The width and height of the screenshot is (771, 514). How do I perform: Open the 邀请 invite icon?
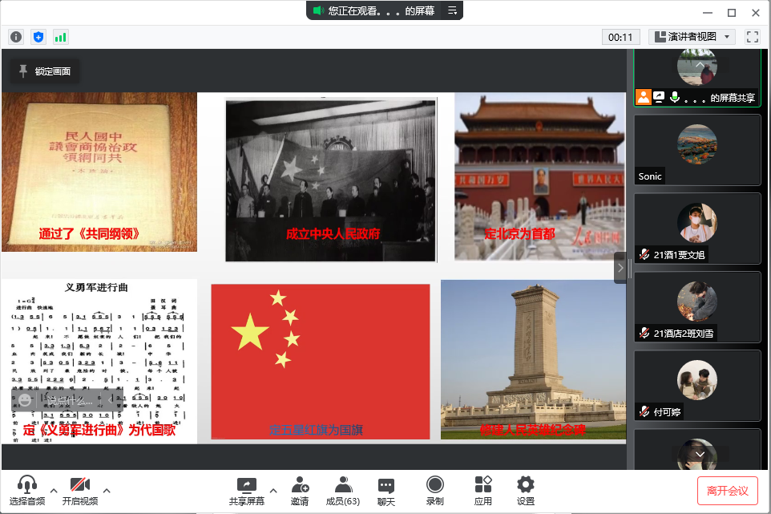(x=300, y=490)
